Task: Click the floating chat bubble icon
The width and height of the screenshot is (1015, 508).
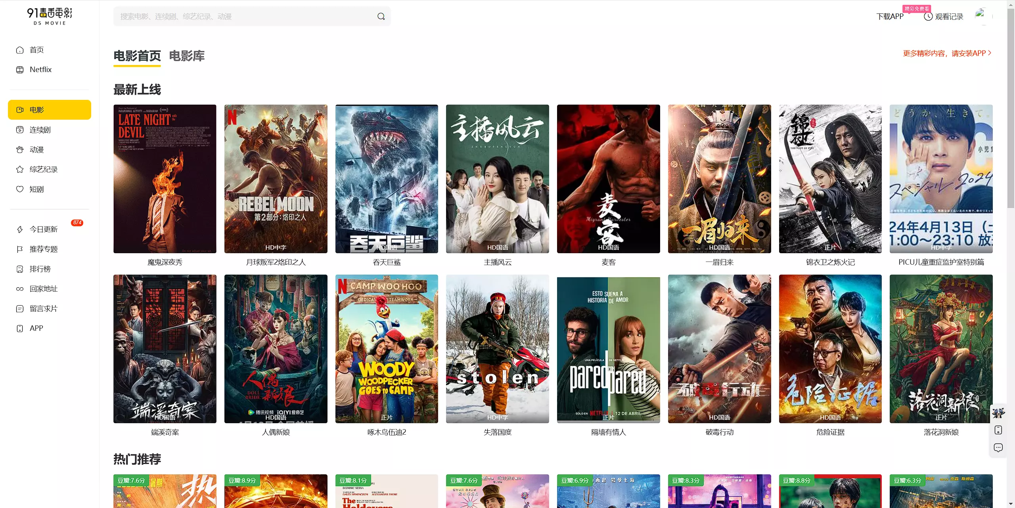Action: pyautogui.click(x=998, y=447)
